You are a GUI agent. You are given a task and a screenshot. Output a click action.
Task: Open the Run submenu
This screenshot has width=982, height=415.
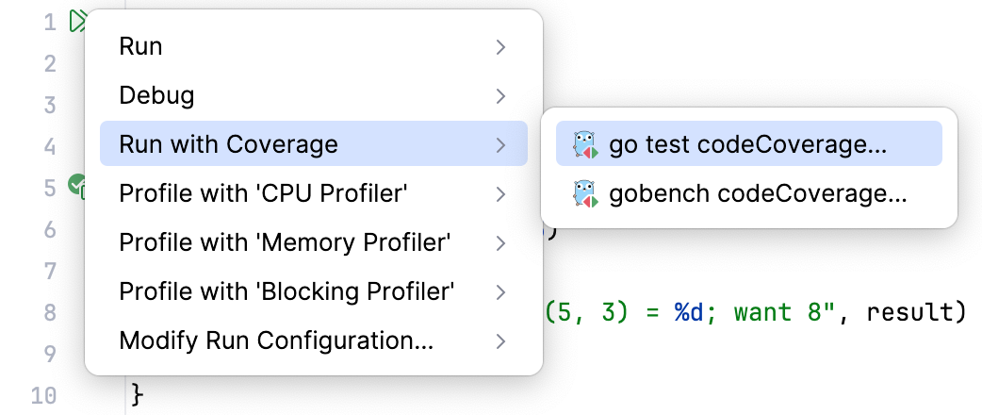pos(139,46)
